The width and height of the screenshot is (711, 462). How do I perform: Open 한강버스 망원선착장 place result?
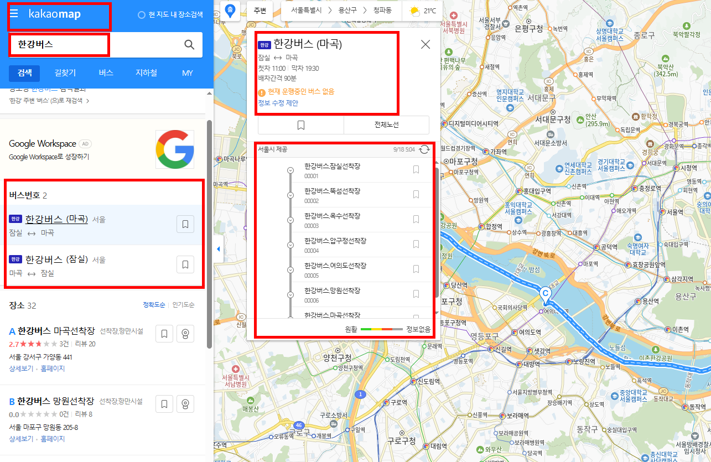pos(56,401)
